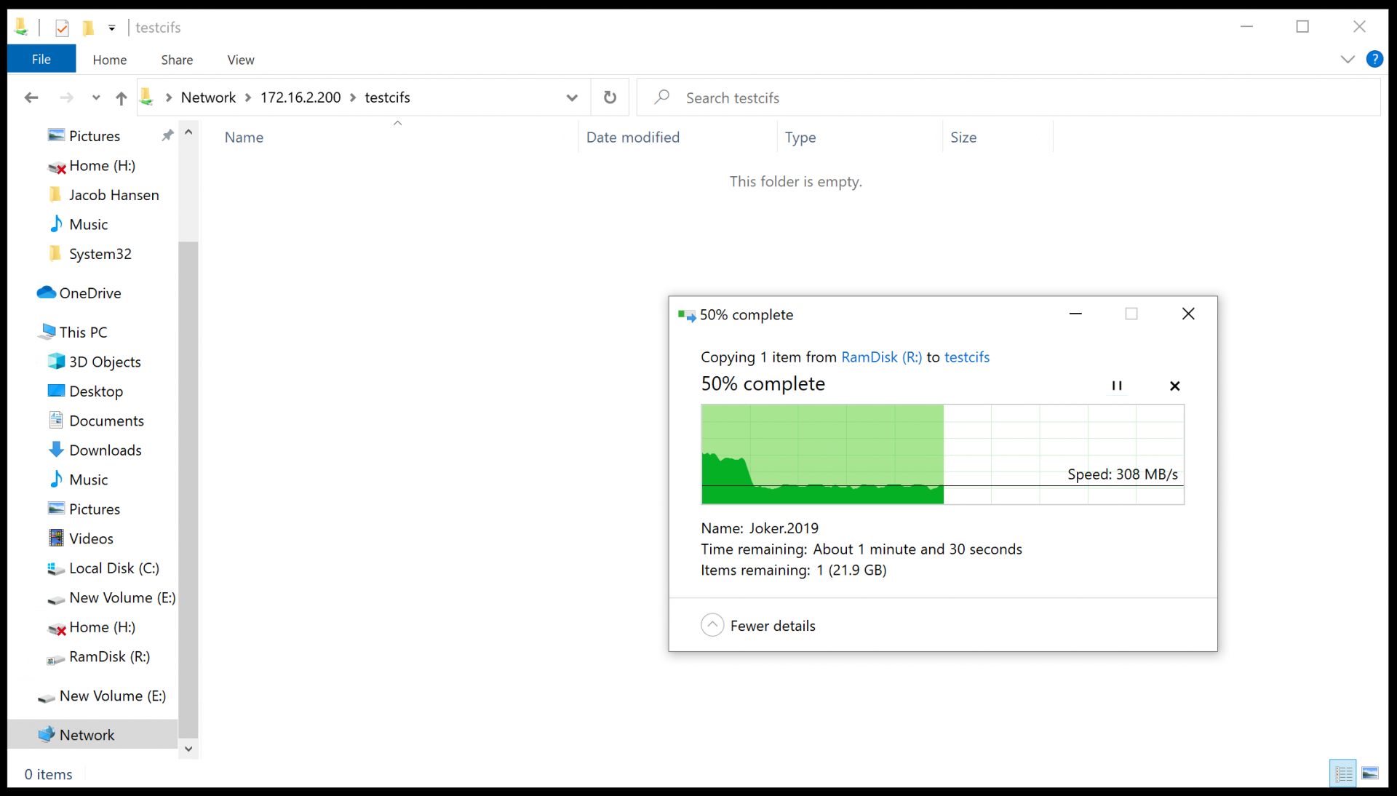This screenshot has height=796, width=1397.
Task: Open the testcifs destination link
Action: [967, 357]
